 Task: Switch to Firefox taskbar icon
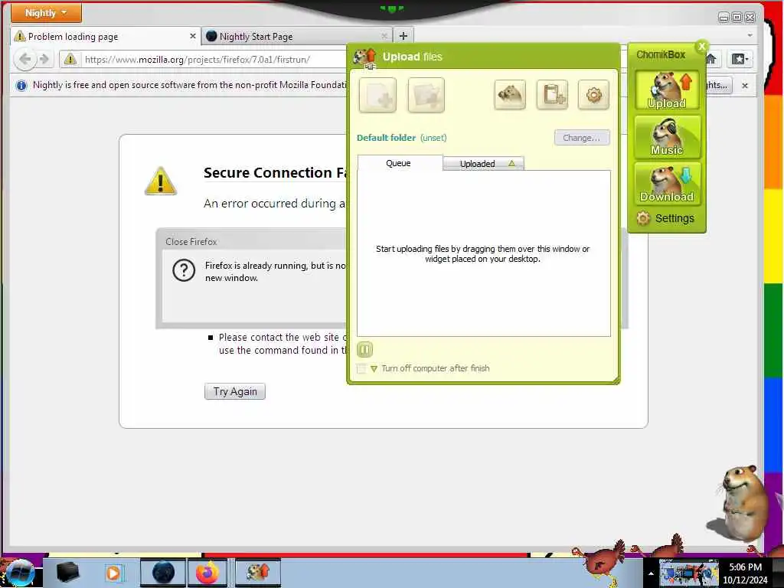tap(207, 573)
